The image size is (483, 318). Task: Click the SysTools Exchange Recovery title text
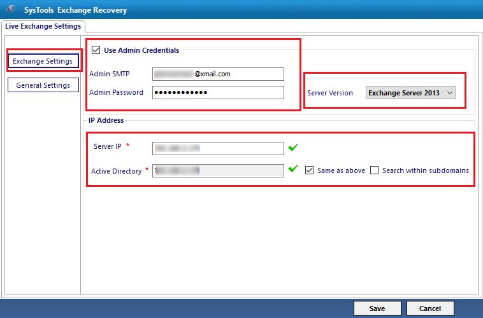[75, 10]
